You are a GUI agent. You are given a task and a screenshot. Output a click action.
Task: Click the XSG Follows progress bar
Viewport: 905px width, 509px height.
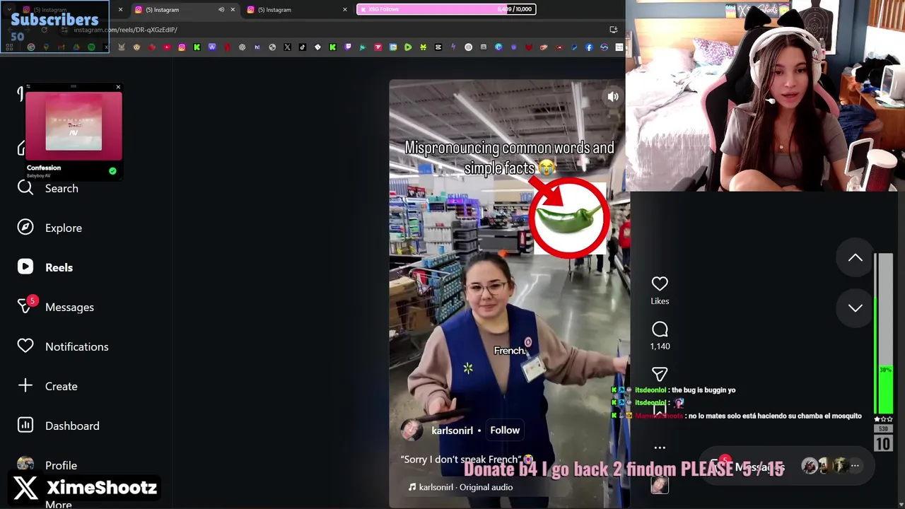coord(445,9)
